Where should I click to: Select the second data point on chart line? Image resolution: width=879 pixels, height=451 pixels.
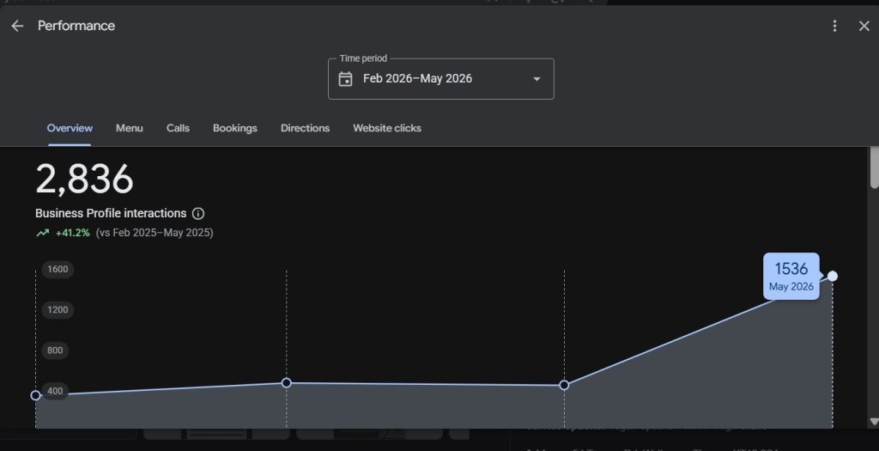tap(287, 383)
